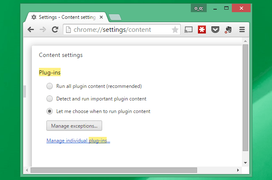This screenshot has width=272, height=180.
Task: Click the forward navigation arrow
Action: point(43,29)
